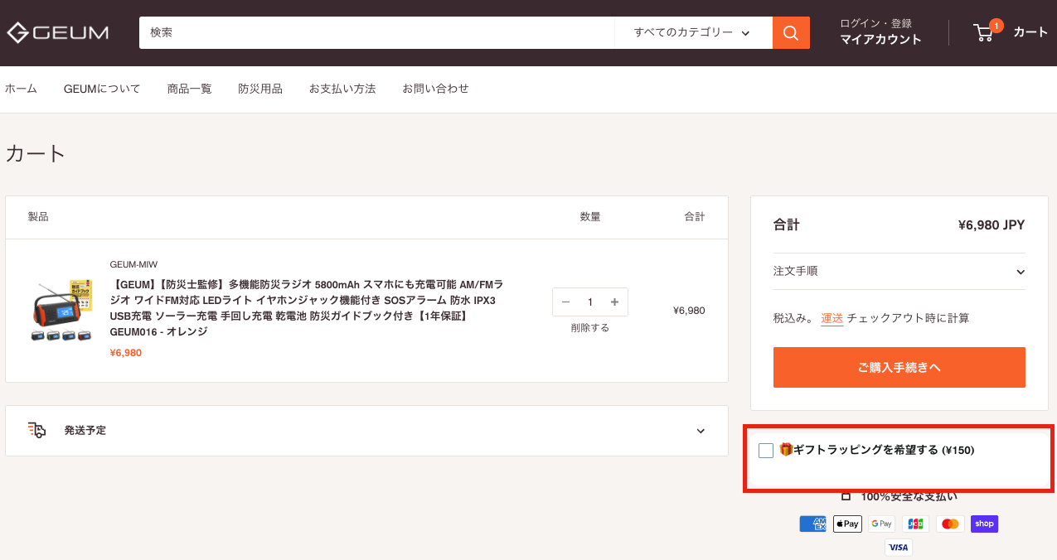
Task: Click in the 検索 search field
Action: (377, 33)
